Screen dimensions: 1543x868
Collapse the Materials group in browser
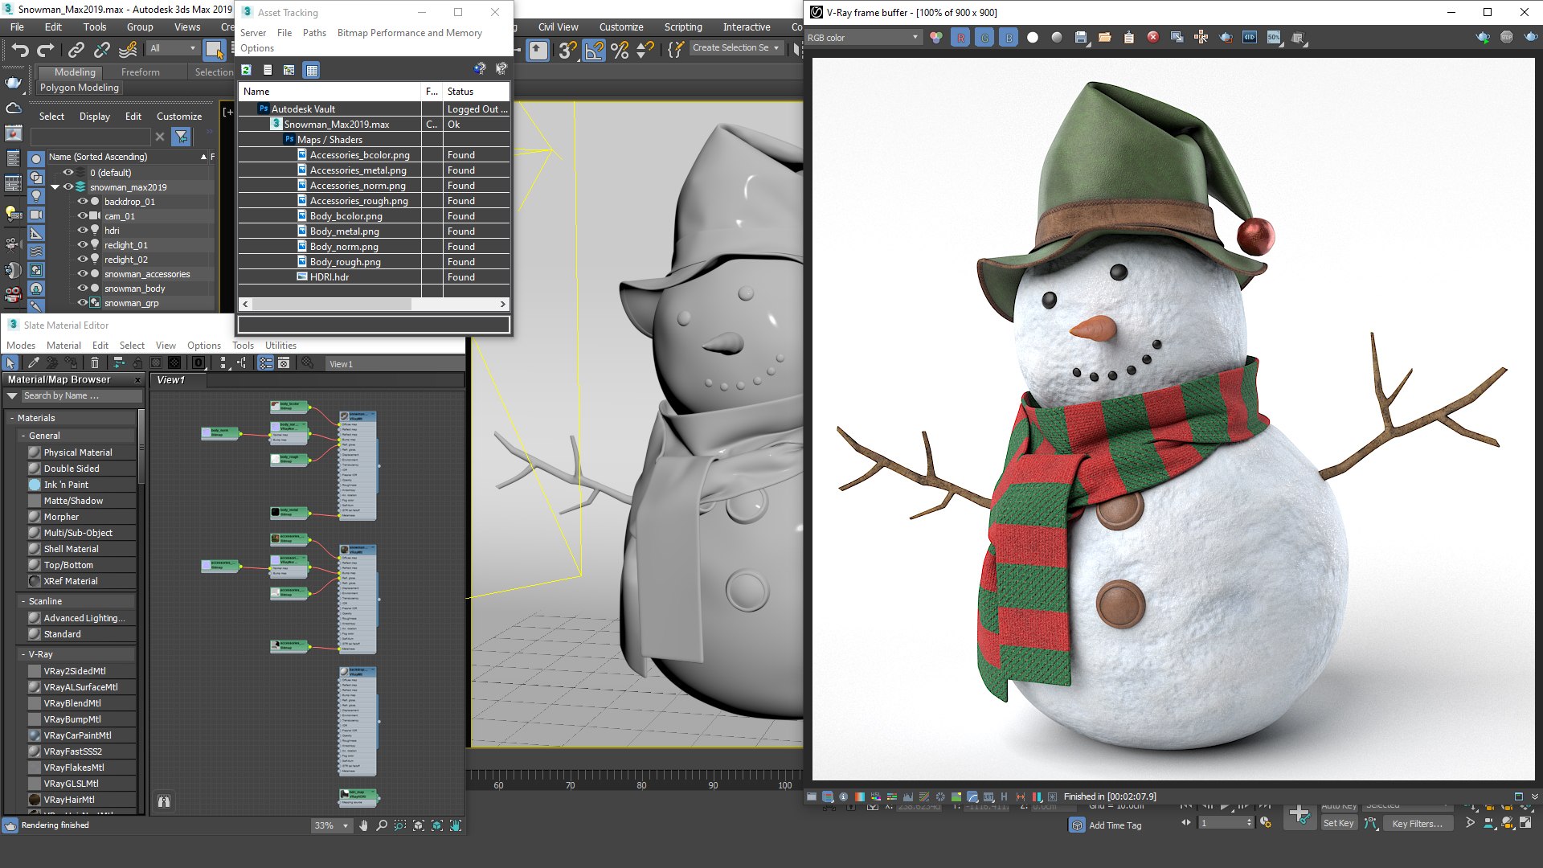tap(12, 418)
